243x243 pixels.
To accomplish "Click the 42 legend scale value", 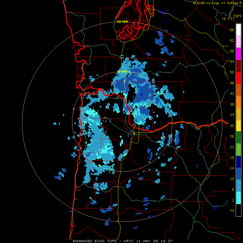I will [x=232, y=94].
